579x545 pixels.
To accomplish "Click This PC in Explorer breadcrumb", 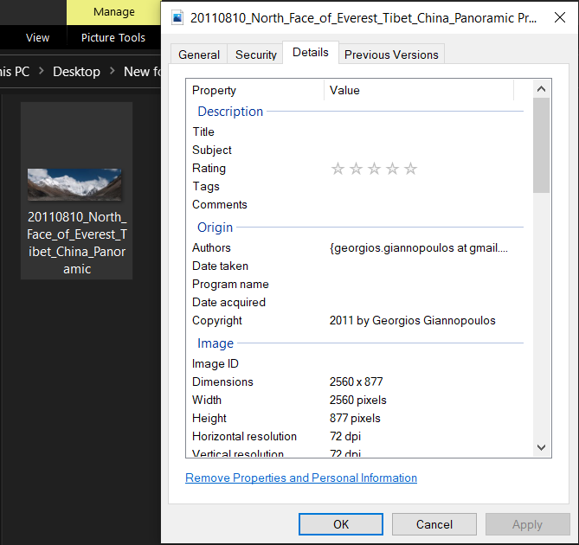I will click(15, 71).
